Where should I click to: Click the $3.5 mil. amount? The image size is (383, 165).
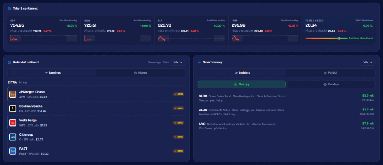(368, 109)
